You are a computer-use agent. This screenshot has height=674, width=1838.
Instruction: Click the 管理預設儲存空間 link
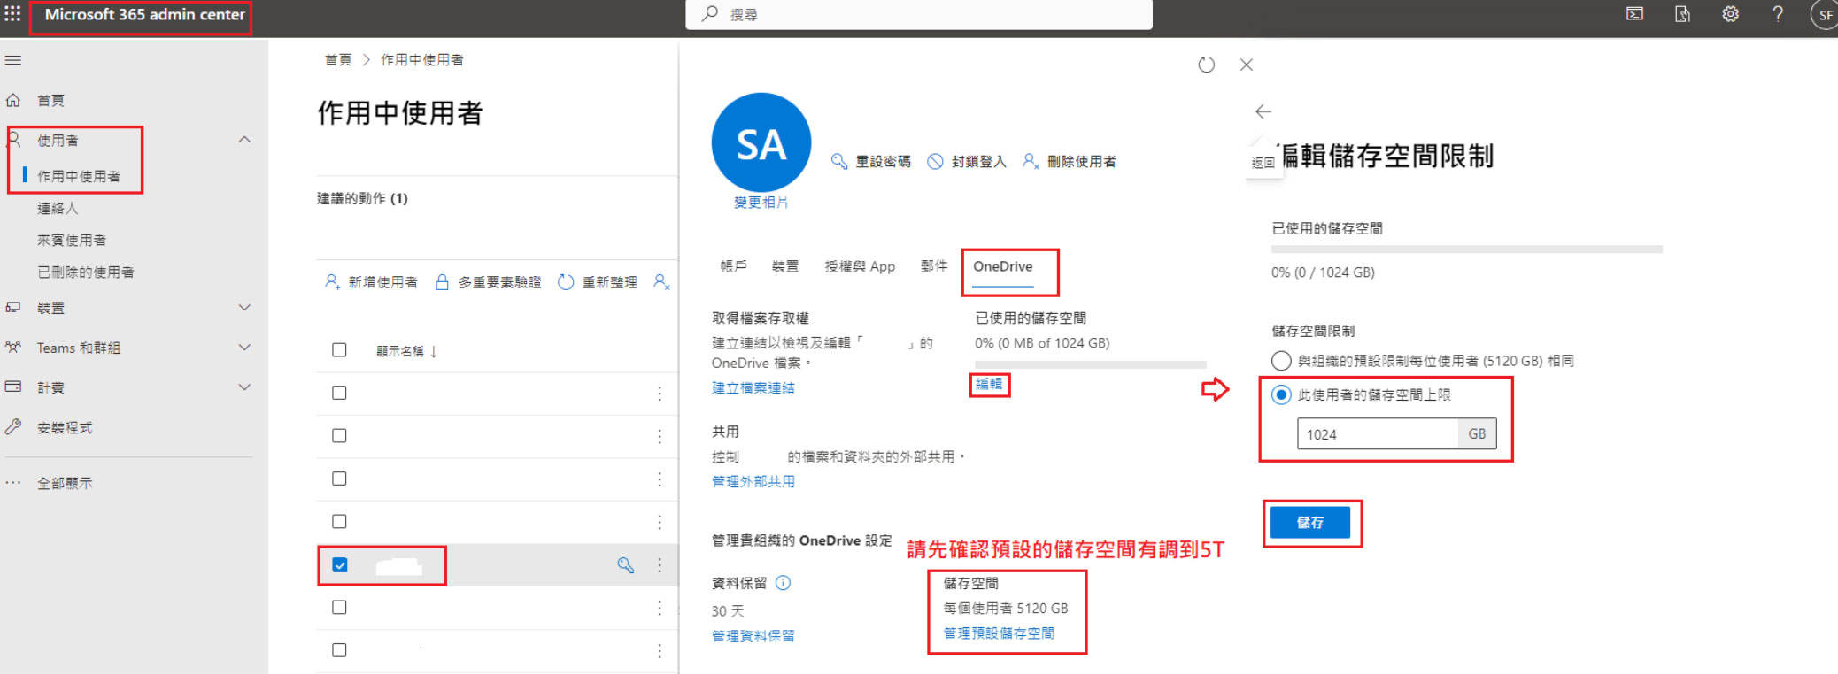point(999,633)
